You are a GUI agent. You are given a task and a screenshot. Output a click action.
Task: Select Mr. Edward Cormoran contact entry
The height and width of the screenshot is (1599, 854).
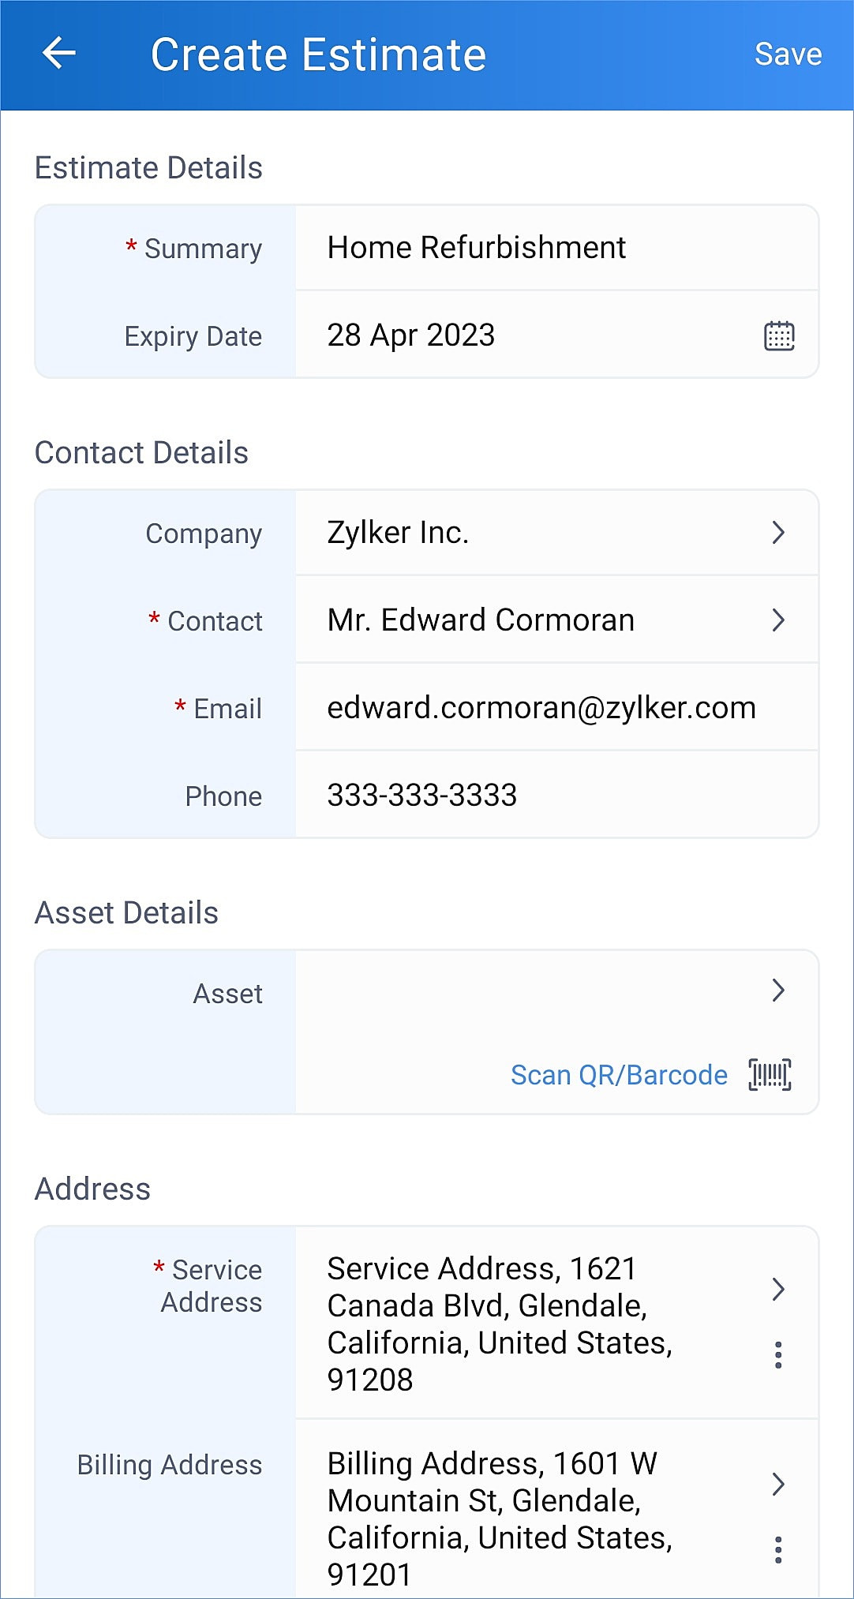(481, 620)
